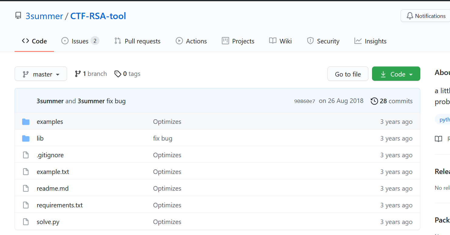450x235 pixels.
Task: Open the master branch dropdown
Action: [x=41, y=74]
